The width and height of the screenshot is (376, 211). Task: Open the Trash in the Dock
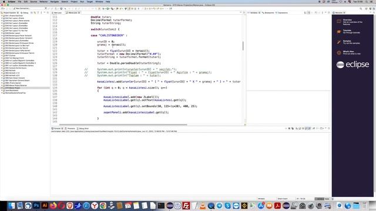pyautogui.click(x=364, y=206)
